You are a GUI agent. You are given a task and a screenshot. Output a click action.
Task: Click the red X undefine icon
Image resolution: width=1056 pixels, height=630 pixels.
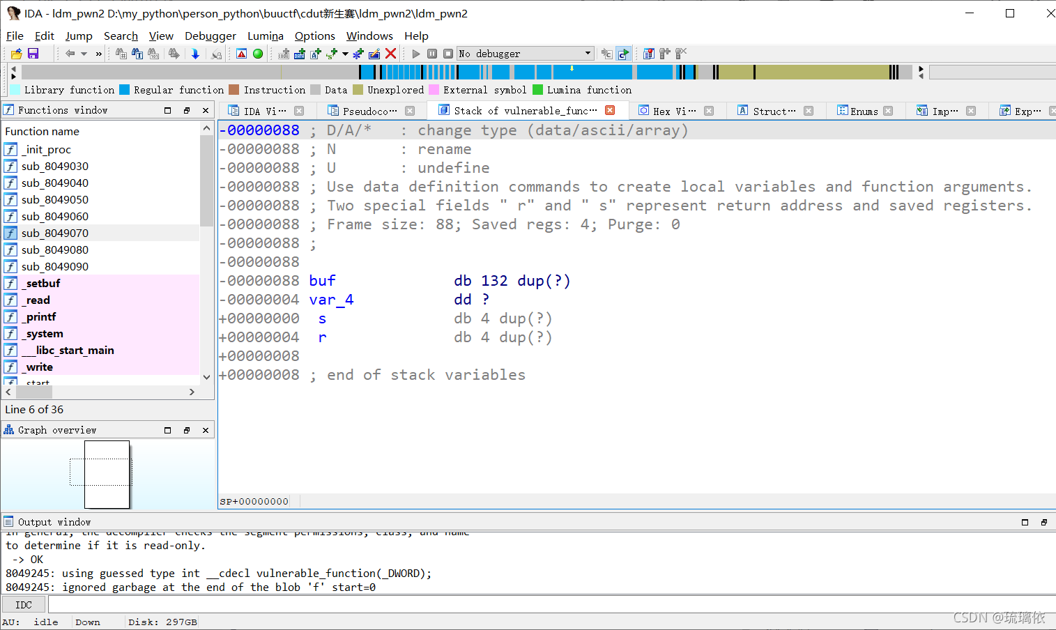pos(391,54)
